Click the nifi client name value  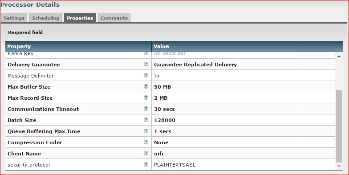click(x=158, y=154)
